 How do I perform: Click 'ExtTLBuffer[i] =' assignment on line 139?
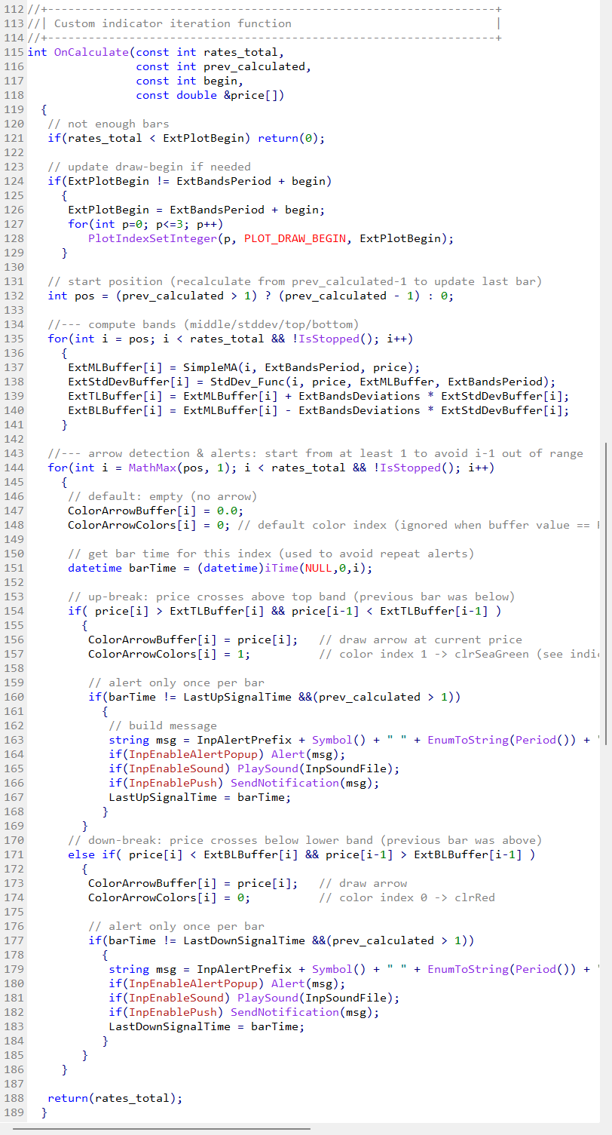(x=122, y=396)
